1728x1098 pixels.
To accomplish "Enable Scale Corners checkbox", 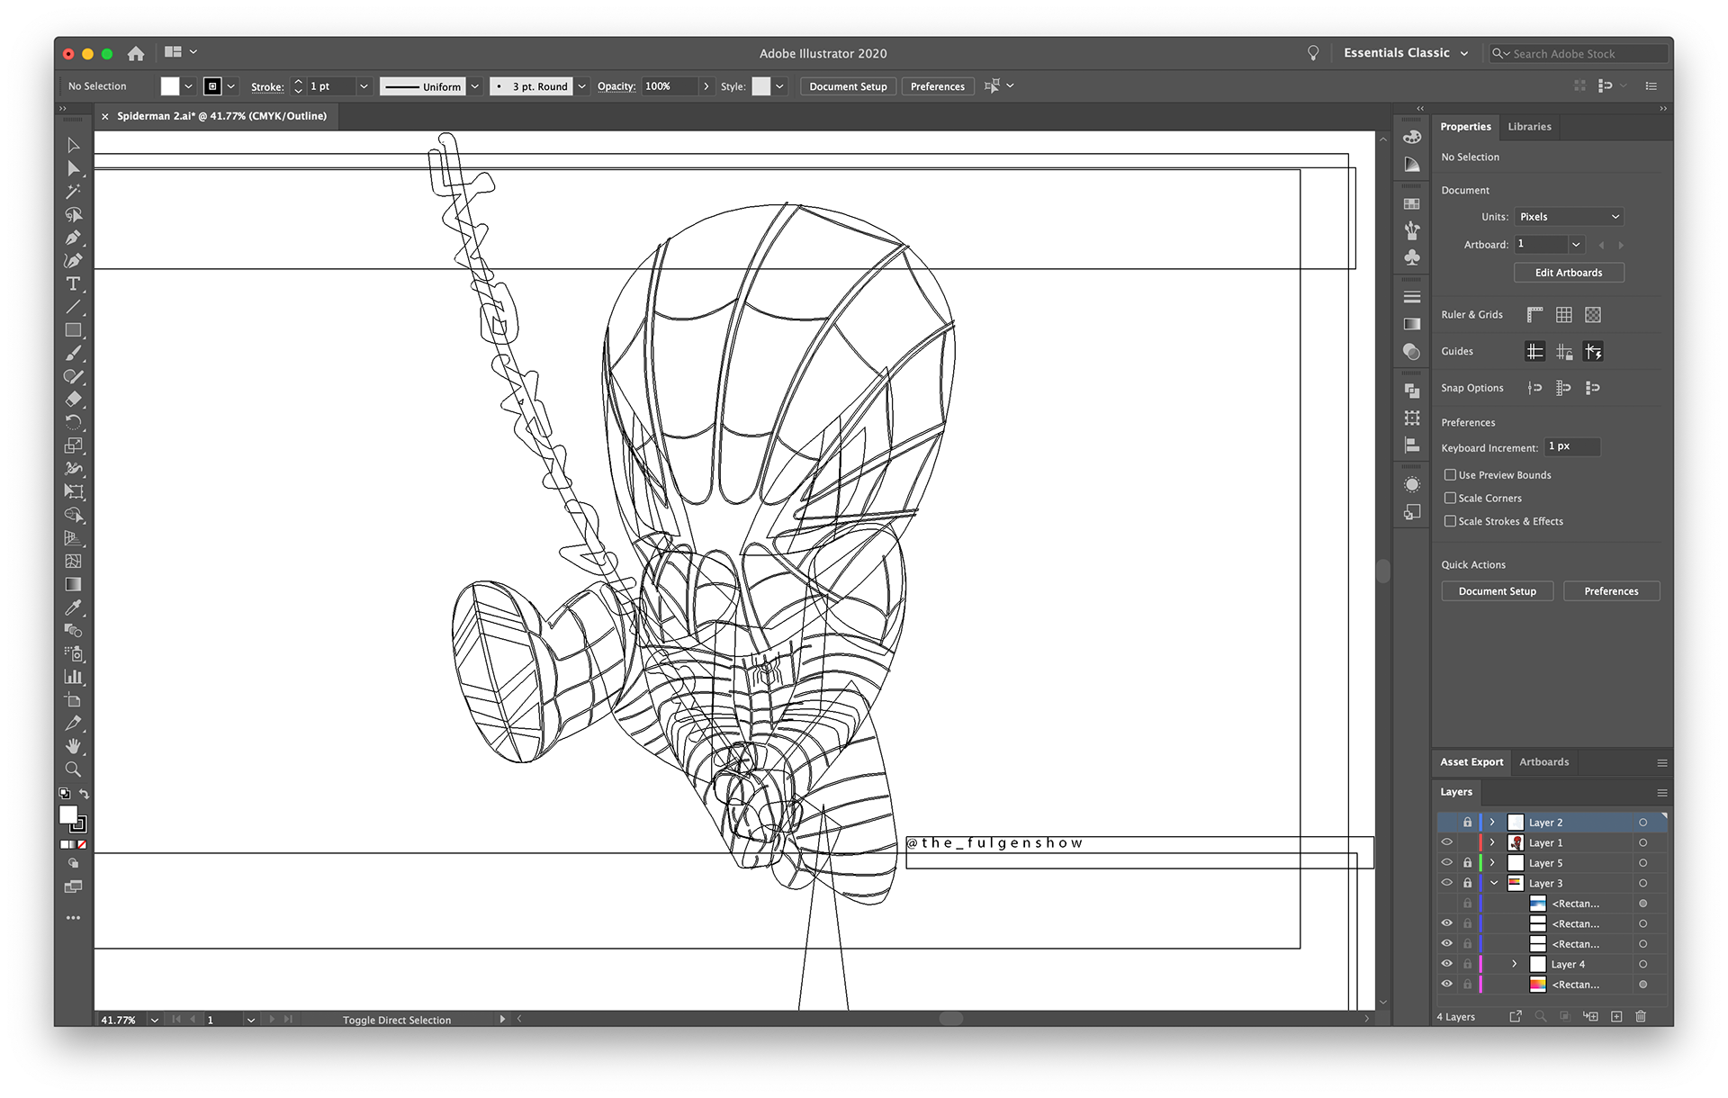I will 1450,499.
